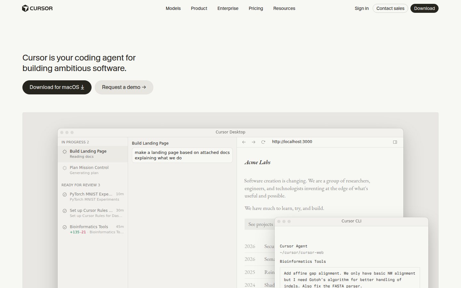Image resolution: width=461 pixels, height=288 pixels.
Task: Click the landing page prompt message bubble
Action: tap(182, 155)
